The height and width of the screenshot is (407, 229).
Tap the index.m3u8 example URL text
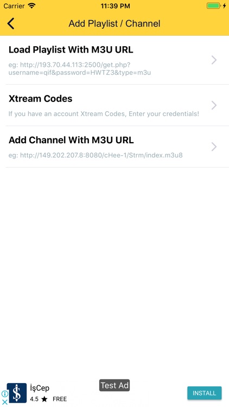(96, 155)
